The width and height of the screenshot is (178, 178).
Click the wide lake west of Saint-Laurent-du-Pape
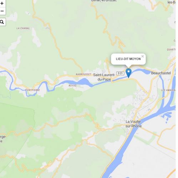click(x=85, y=82)
